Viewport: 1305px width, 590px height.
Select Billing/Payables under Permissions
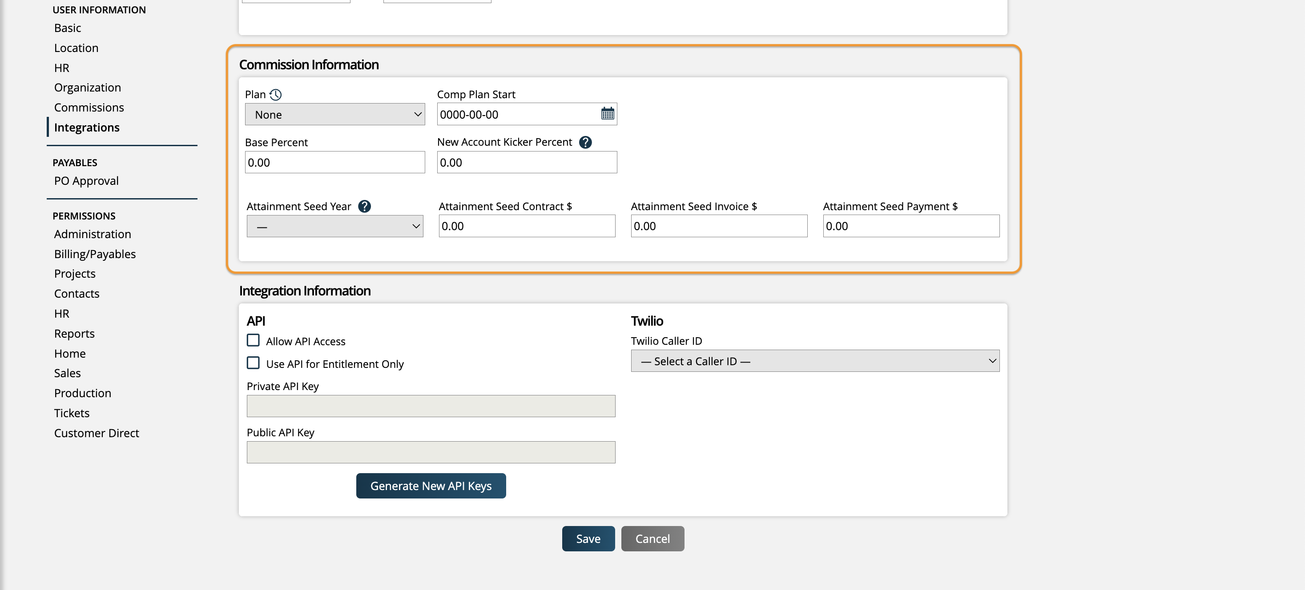point(95,254)
